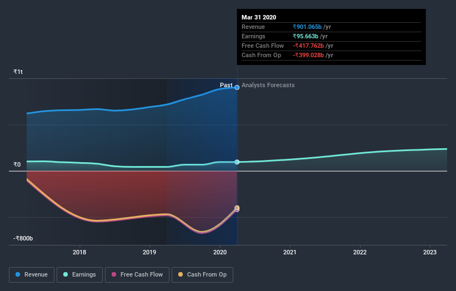
Task: Click the orange Cash From Op chart marker
Action: pos(237,208)
